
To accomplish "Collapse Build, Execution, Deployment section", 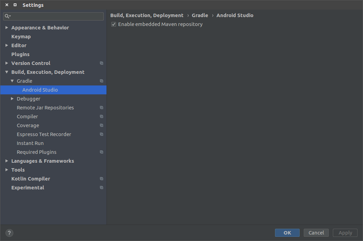I will (7, 72).
